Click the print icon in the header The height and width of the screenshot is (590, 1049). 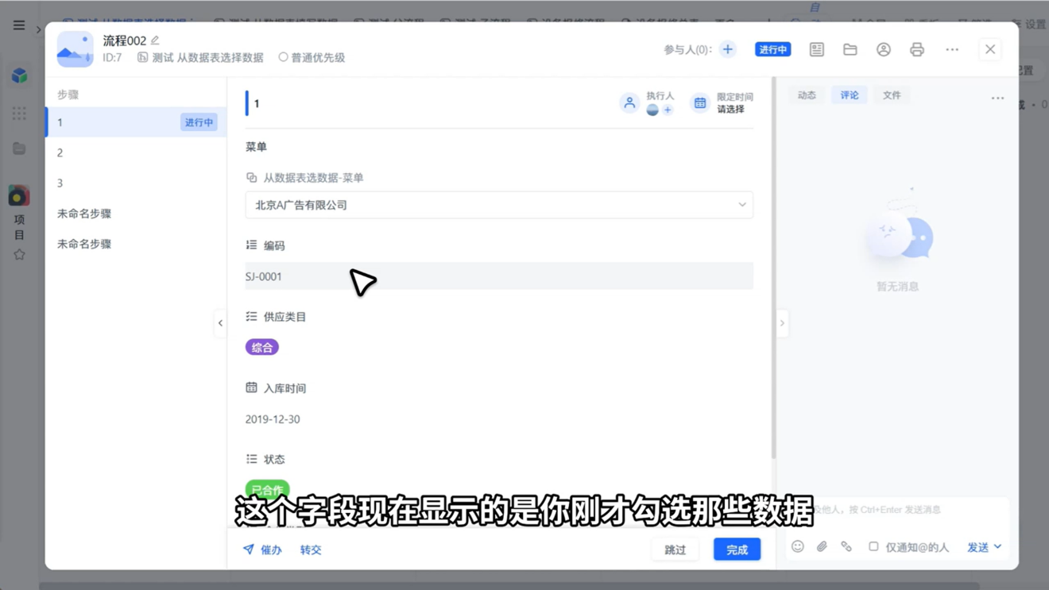[916, 49]
